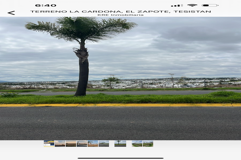Select the highlighted palm tree thumbnail
The image size is (241, 160).
pos(120,144)
